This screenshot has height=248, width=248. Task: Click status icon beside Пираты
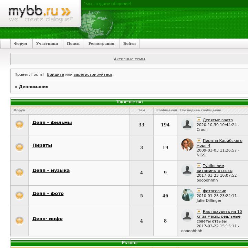19,147
